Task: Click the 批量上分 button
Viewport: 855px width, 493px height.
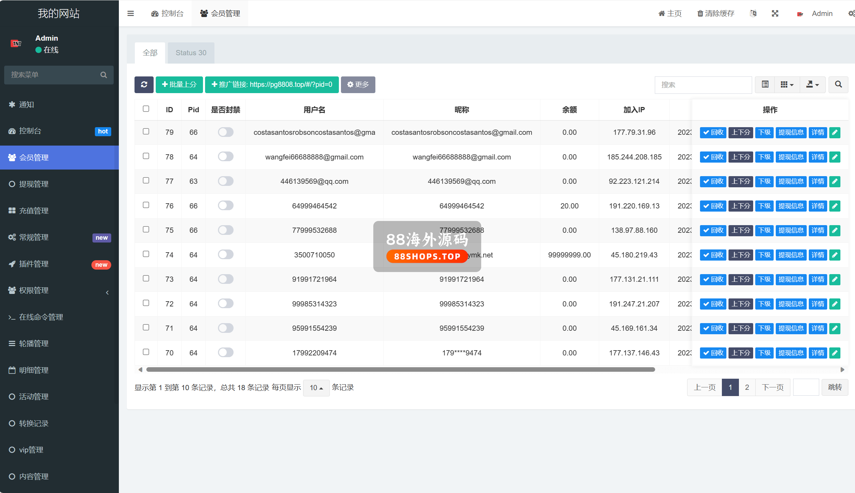Action: [179, 84]
